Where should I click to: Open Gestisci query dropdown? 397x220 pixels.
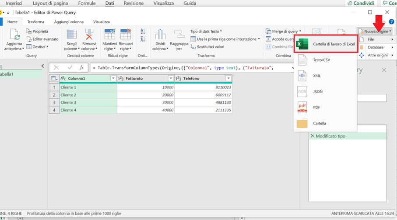click(x=37, y=46)
